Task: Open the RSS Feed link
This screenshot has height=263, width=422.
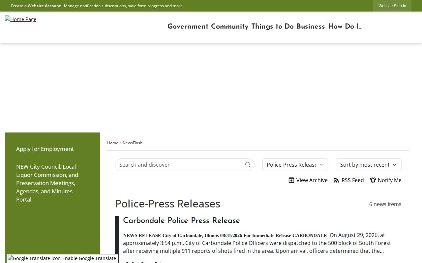Action: click(x=349, y=180)
